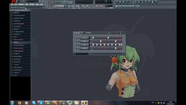
Task: Open the keyboard editor in step sequencer
Action: click(121, 33)
